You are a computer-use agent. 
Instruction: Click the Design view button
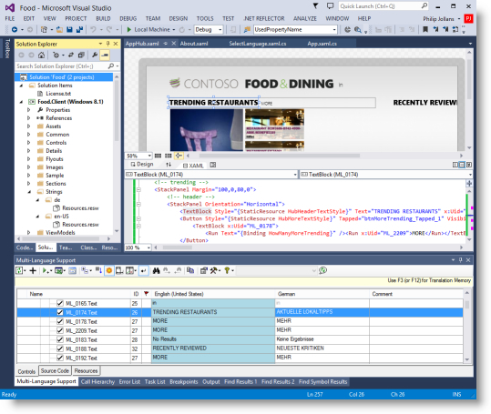click(x=142, y=165)
